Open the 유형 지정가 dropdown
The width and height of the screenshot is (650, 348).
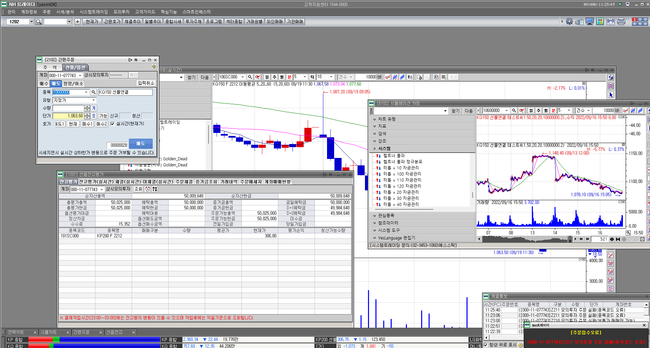[x=93, y=100]
